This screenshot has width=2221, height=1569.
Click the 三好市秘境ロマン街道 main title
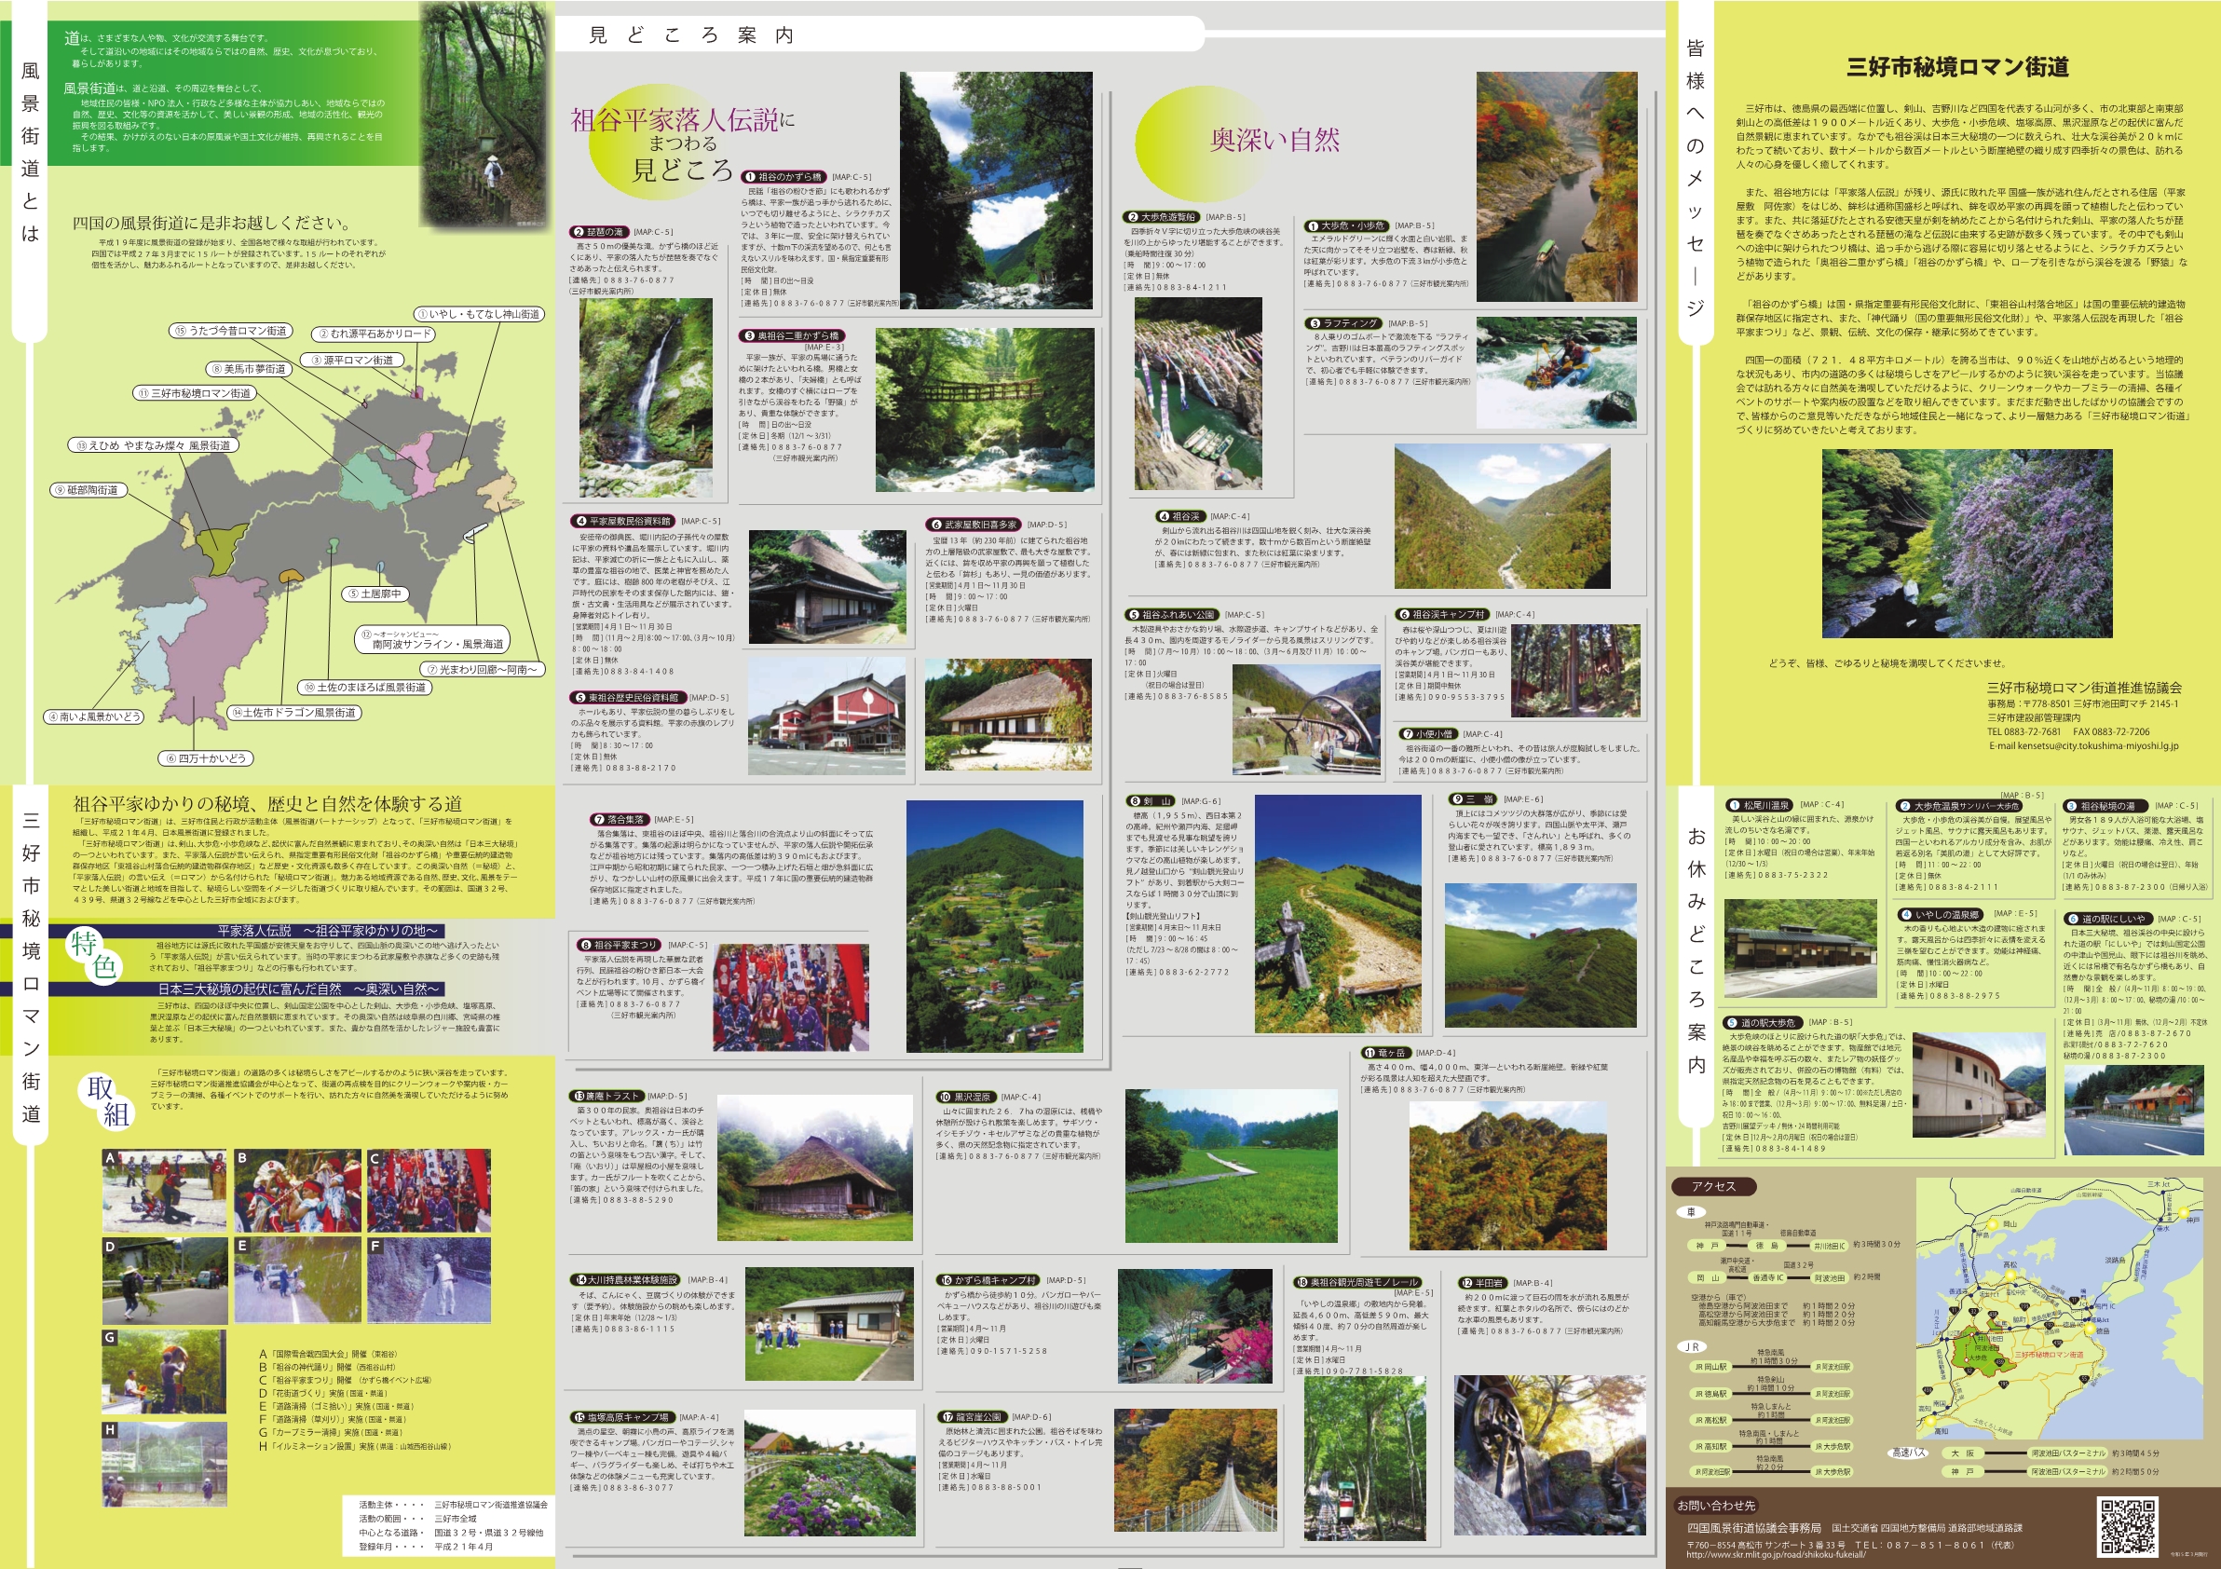(1958, 66)
